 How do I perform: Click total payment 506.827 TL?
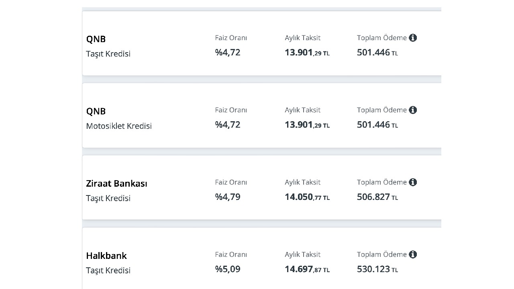click(x=377, y=197)
